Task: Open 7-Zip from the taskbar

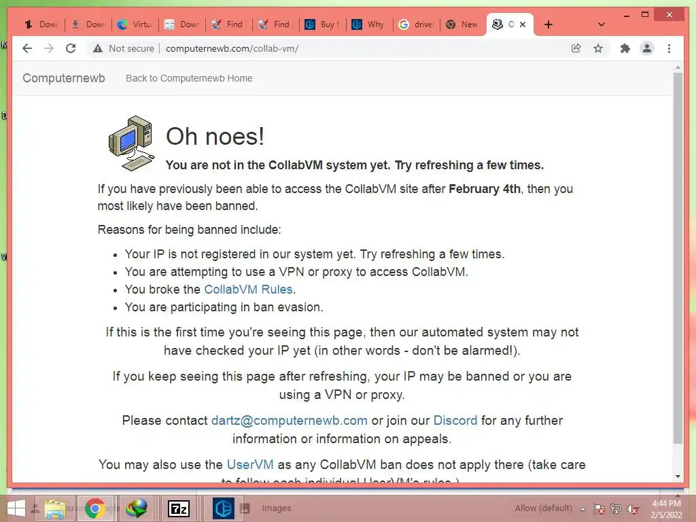Action: coord(179,508)
